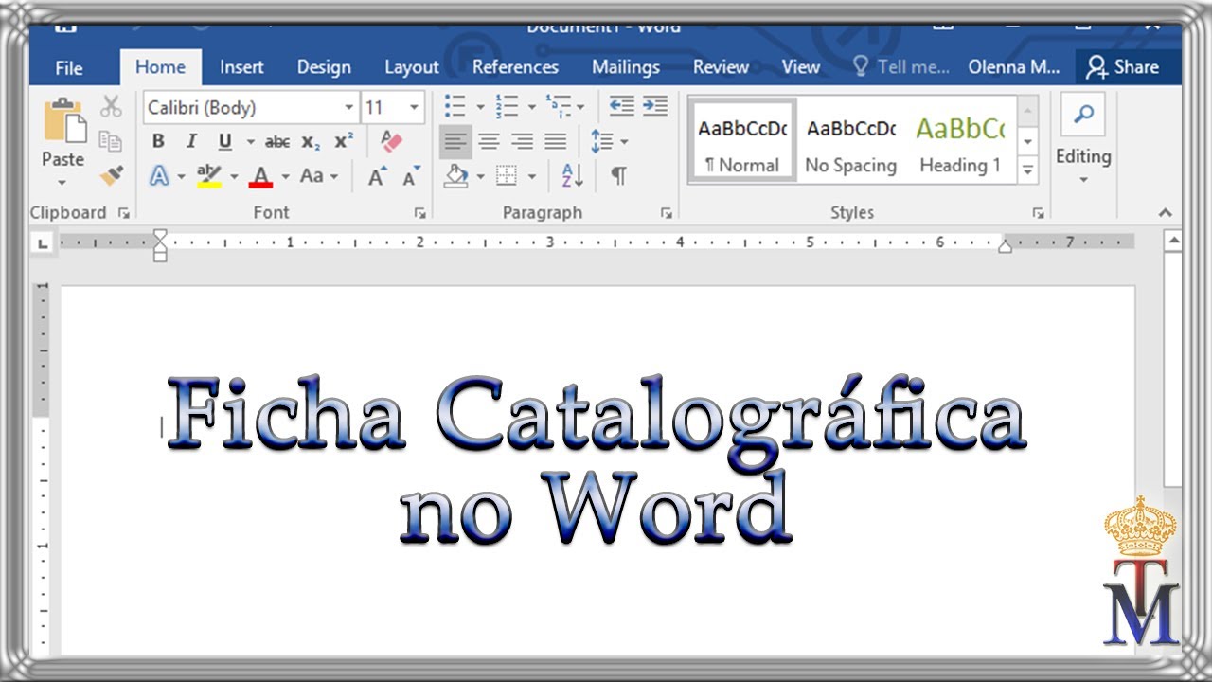The width and height of the screenshot is (1212, 682).
Task: Click the Borders icon
Action: pyautogui.click(x=508, y=176)
